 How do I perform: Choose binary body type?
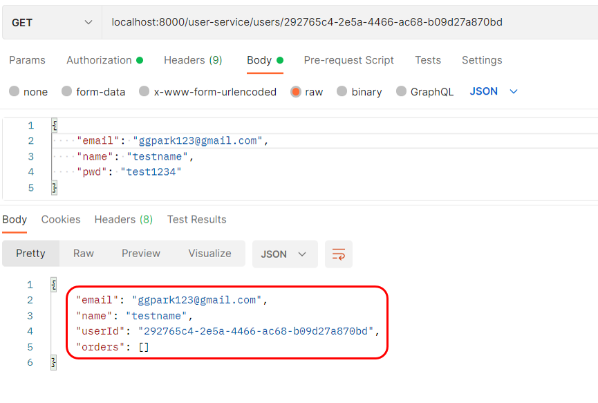tap(359, 91)
